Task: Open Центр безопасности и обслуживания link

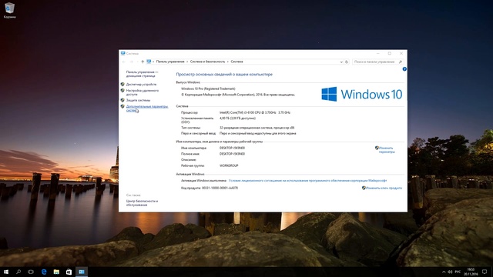Action: click(142, 203)
